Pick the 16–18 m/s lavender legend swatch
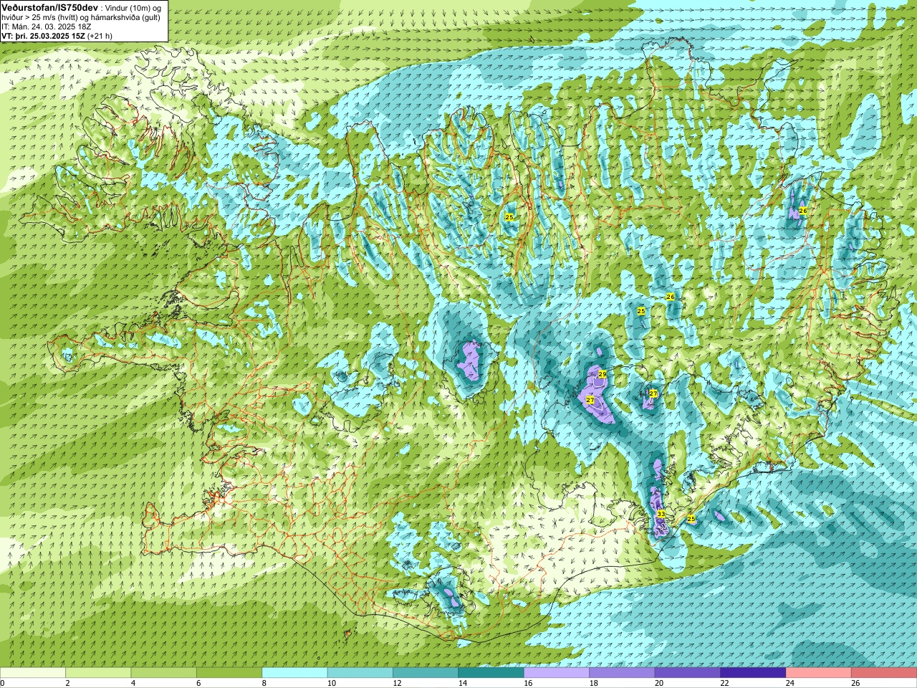 coord(557,673)
